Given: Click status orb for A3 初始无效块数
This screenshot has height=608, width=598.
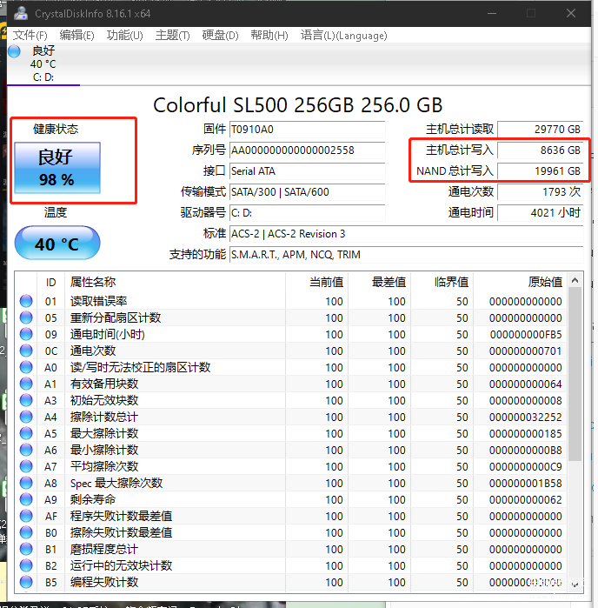Looking at the screenshot, I should pyautogui.click(x=26, y=400).
